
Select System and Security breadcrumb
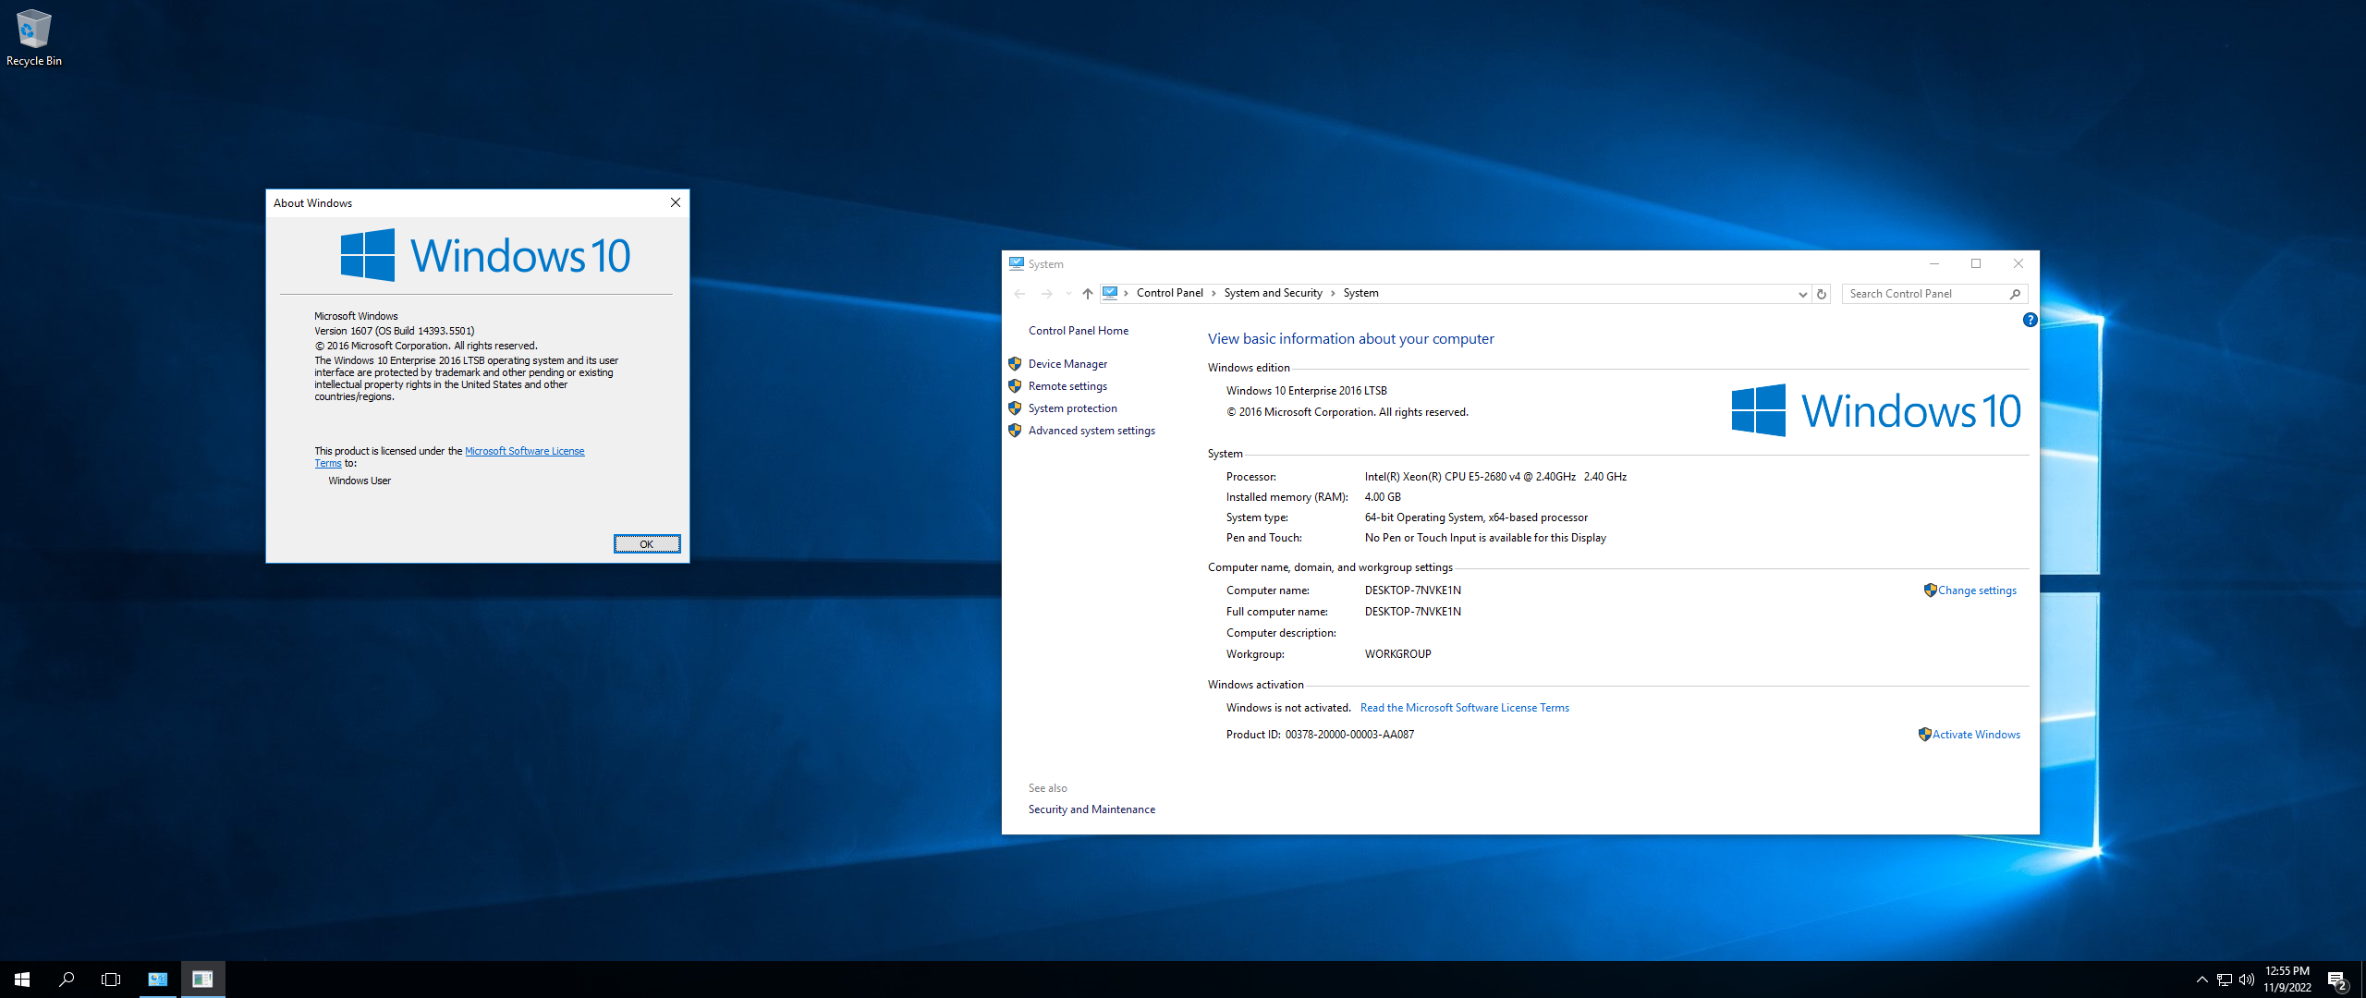[1273, 293]
